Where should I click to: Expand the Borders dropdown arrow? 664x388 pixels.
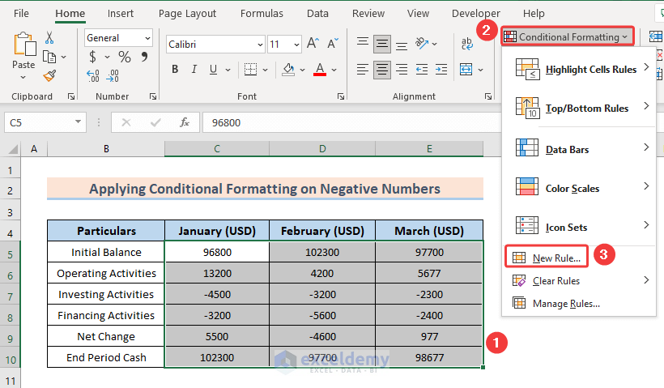265,70
